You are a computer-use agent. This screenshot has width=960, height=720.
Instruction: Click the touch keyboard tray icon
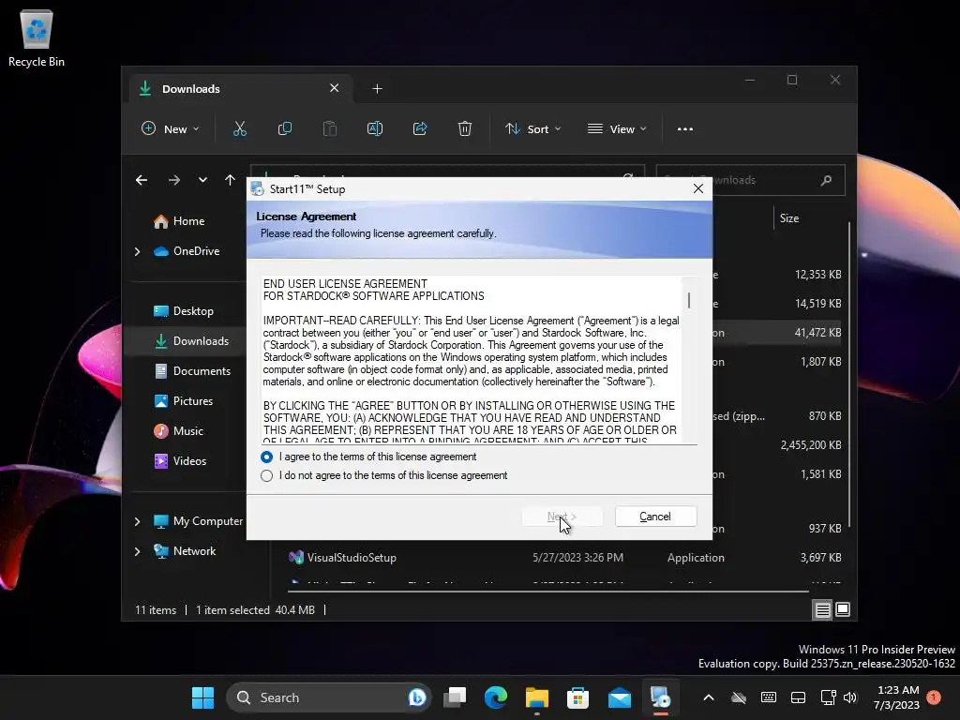(x=769, y=697)
